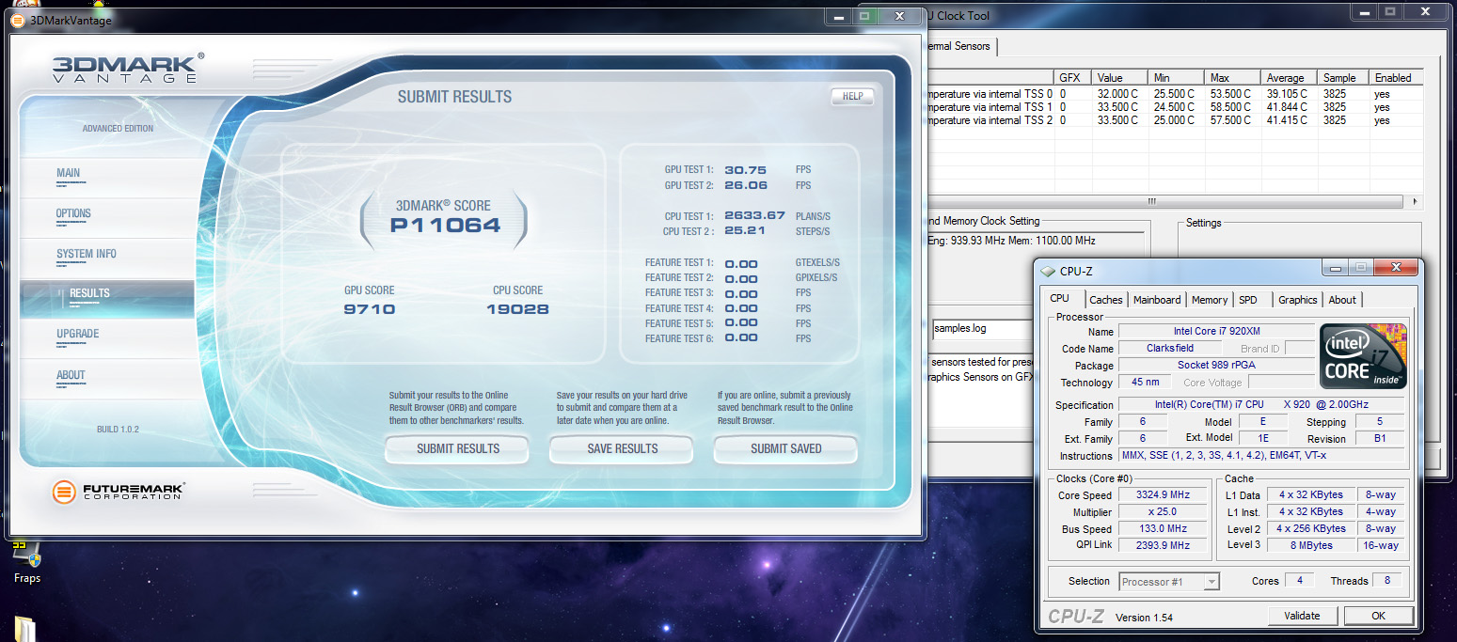
Task: Click the ADVANCED EDITION label in 3DMark
Action: click(x=118, y=129)
